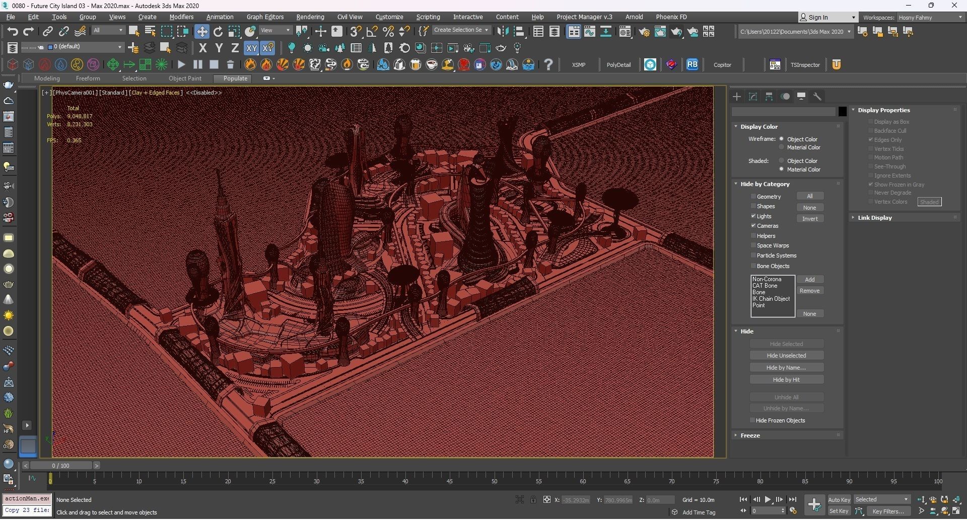
Task: Click the Redo arrow icon
Action: [29, 31]
